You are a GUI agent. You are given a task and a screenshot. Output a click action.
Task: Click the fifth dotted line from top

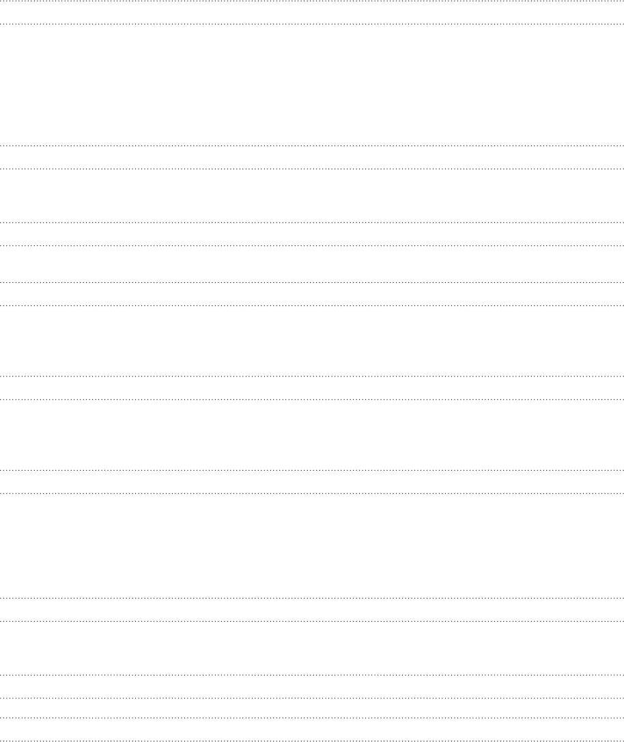tap(312, 223)
